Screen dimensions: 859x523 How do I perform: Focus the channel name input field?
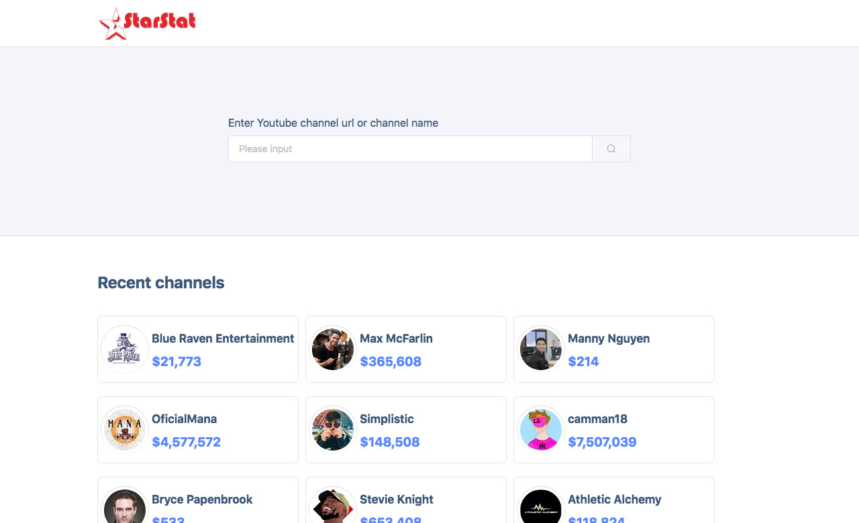(410, 149)
